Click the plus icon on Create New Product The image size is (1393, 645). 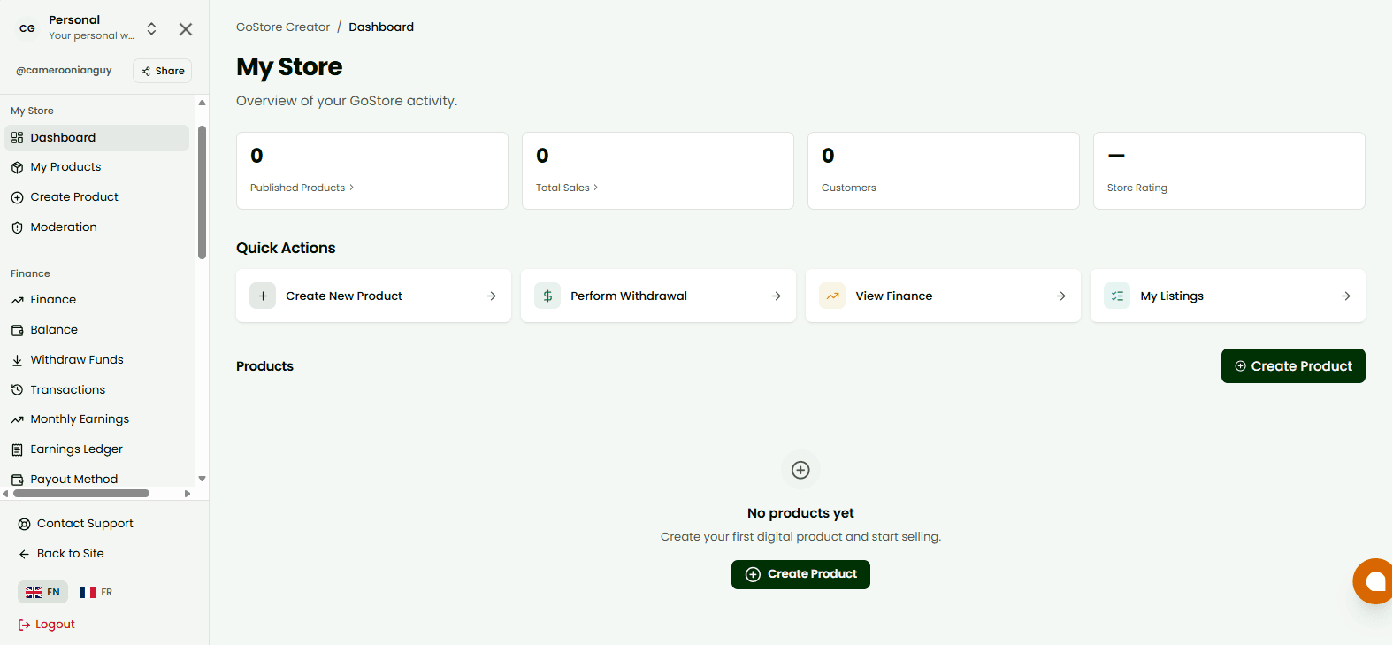(263, 296)
